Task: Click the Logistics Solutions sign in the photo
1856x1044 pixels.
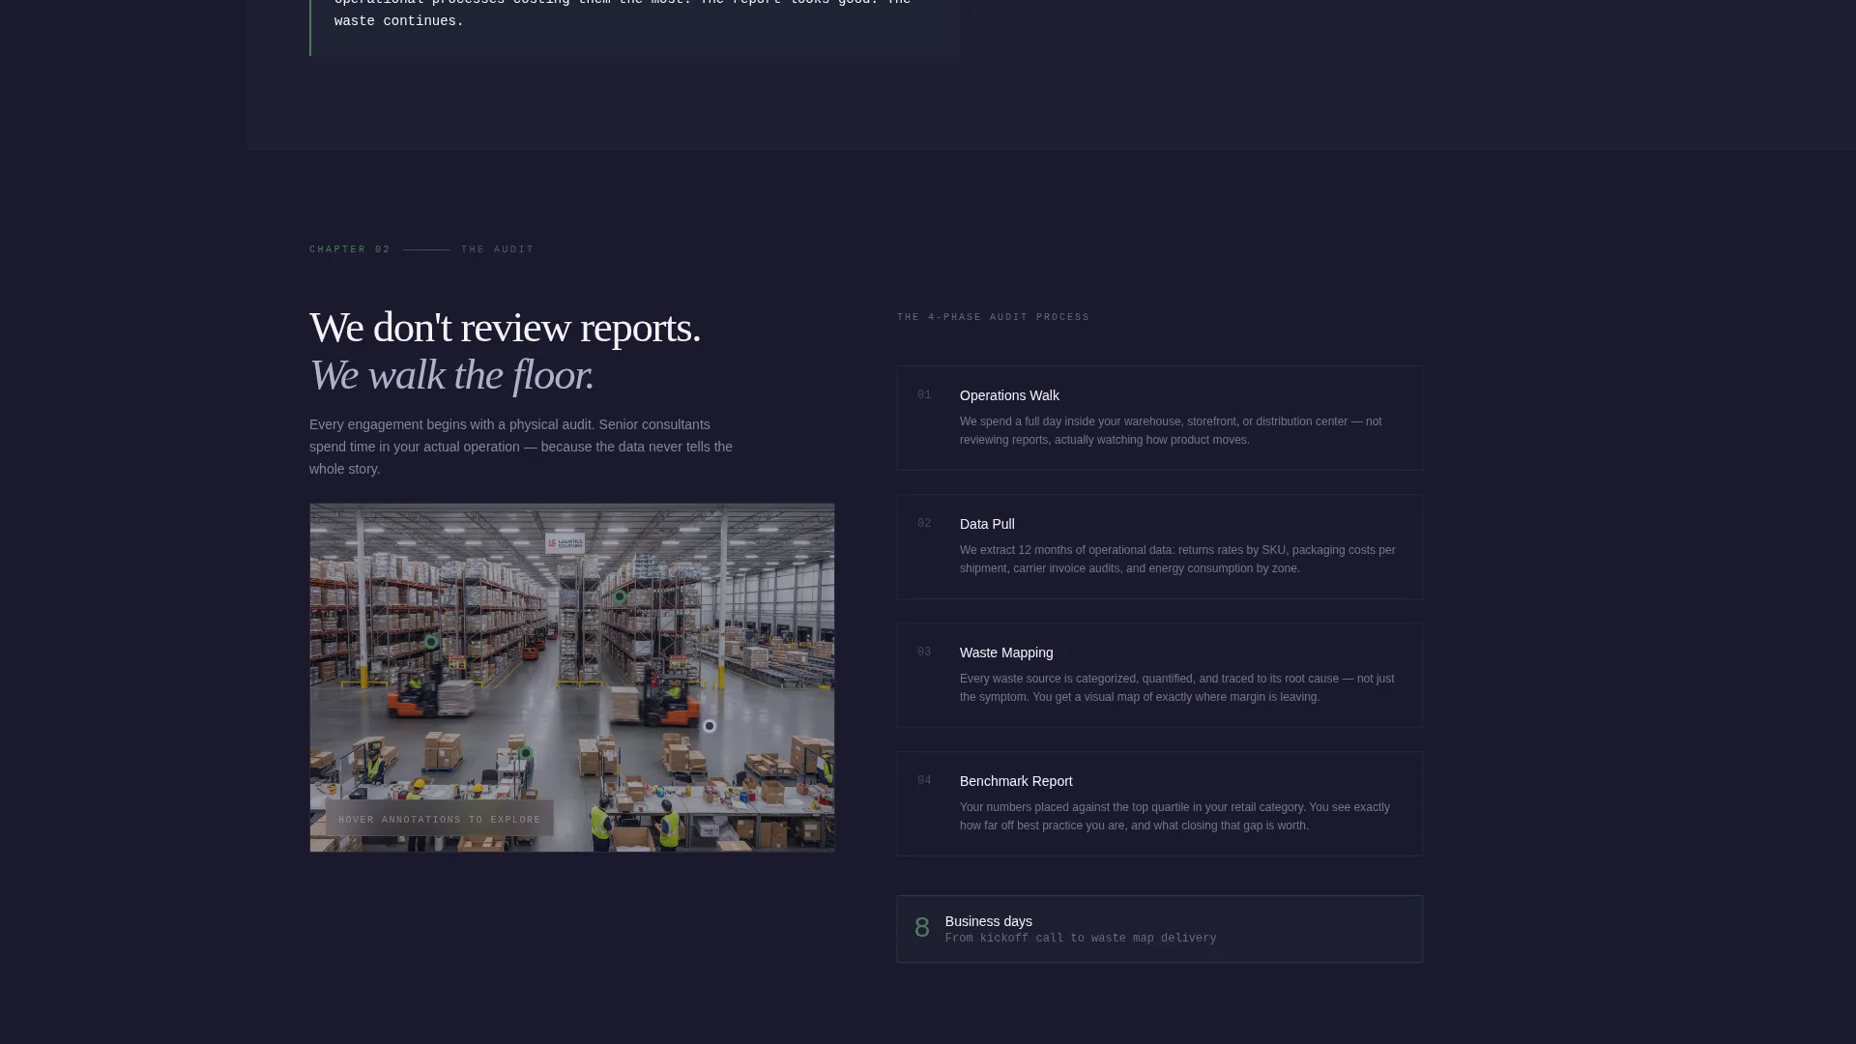Action: click(565, 543)
